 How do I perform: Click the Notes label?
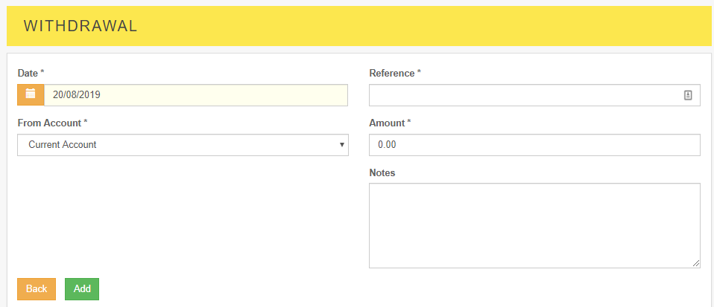(382, 172)
